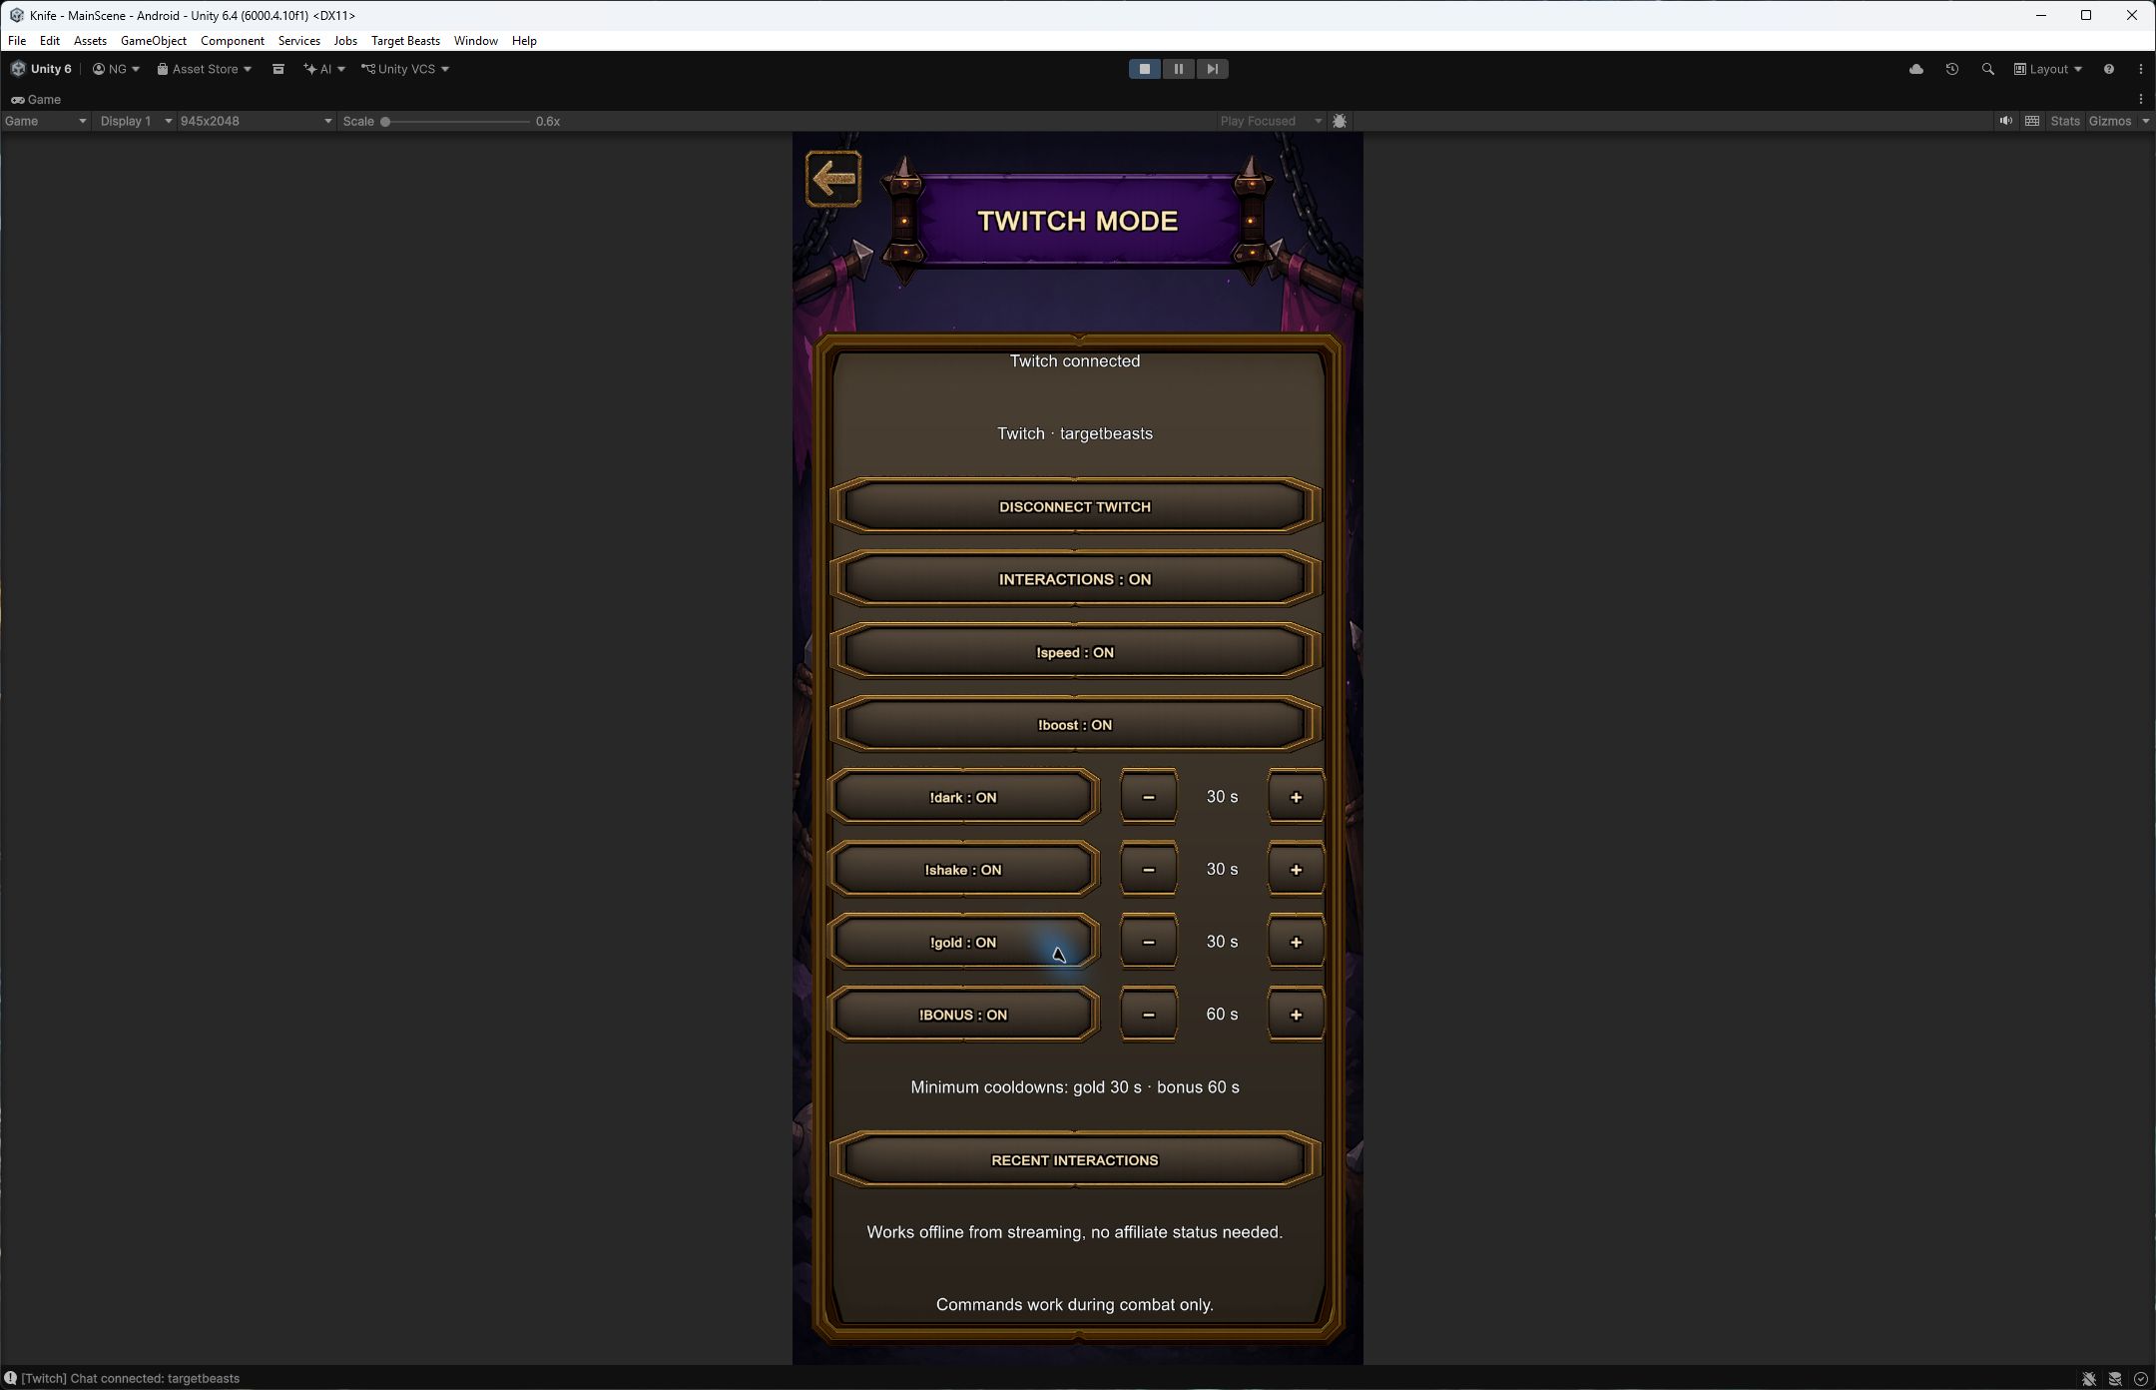Toggle the !gold : ON command

pos(963,942)
